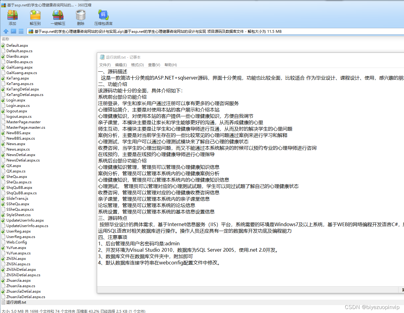
Task: Open the 文件 menu in Notepad
Action: pos(105,65)
